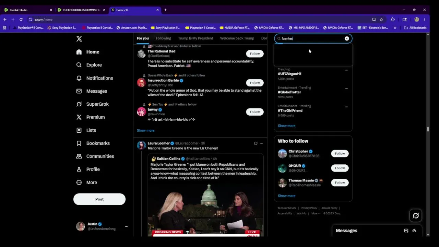Click the X logo in sidebar

[79, 39]
